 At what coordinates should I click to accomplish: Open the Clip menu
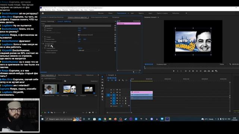tap(54, 10)
